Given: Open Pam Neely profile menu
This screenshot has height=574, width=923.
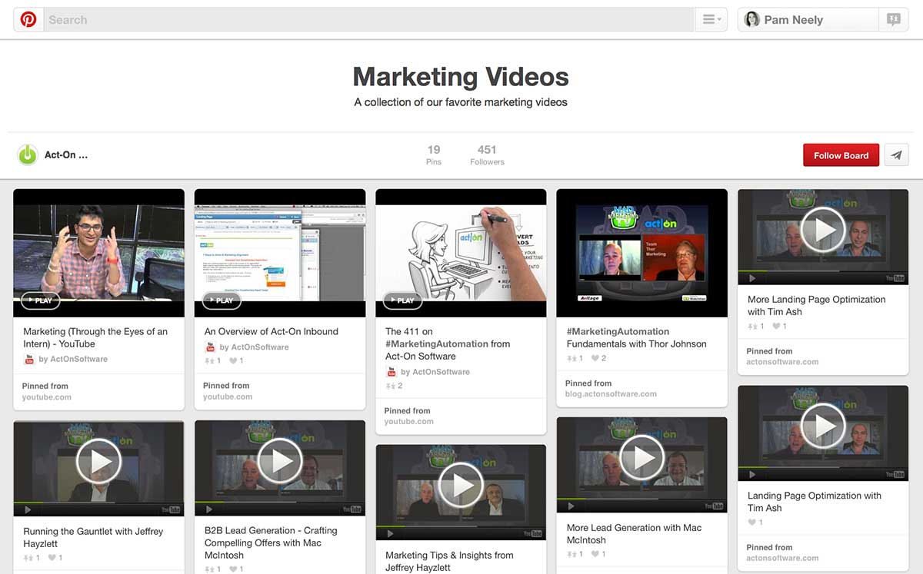Looking at the screenshot, I should [x=808, y=20].
